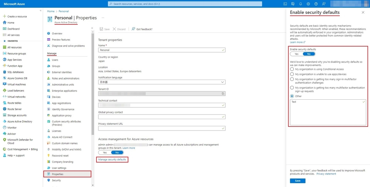Click Got feedback? in the toolbar
This screenshot has width=370, height=187.
[142, 29]
